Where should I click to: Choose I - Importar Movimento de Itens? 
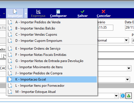[x=52, y=67]
